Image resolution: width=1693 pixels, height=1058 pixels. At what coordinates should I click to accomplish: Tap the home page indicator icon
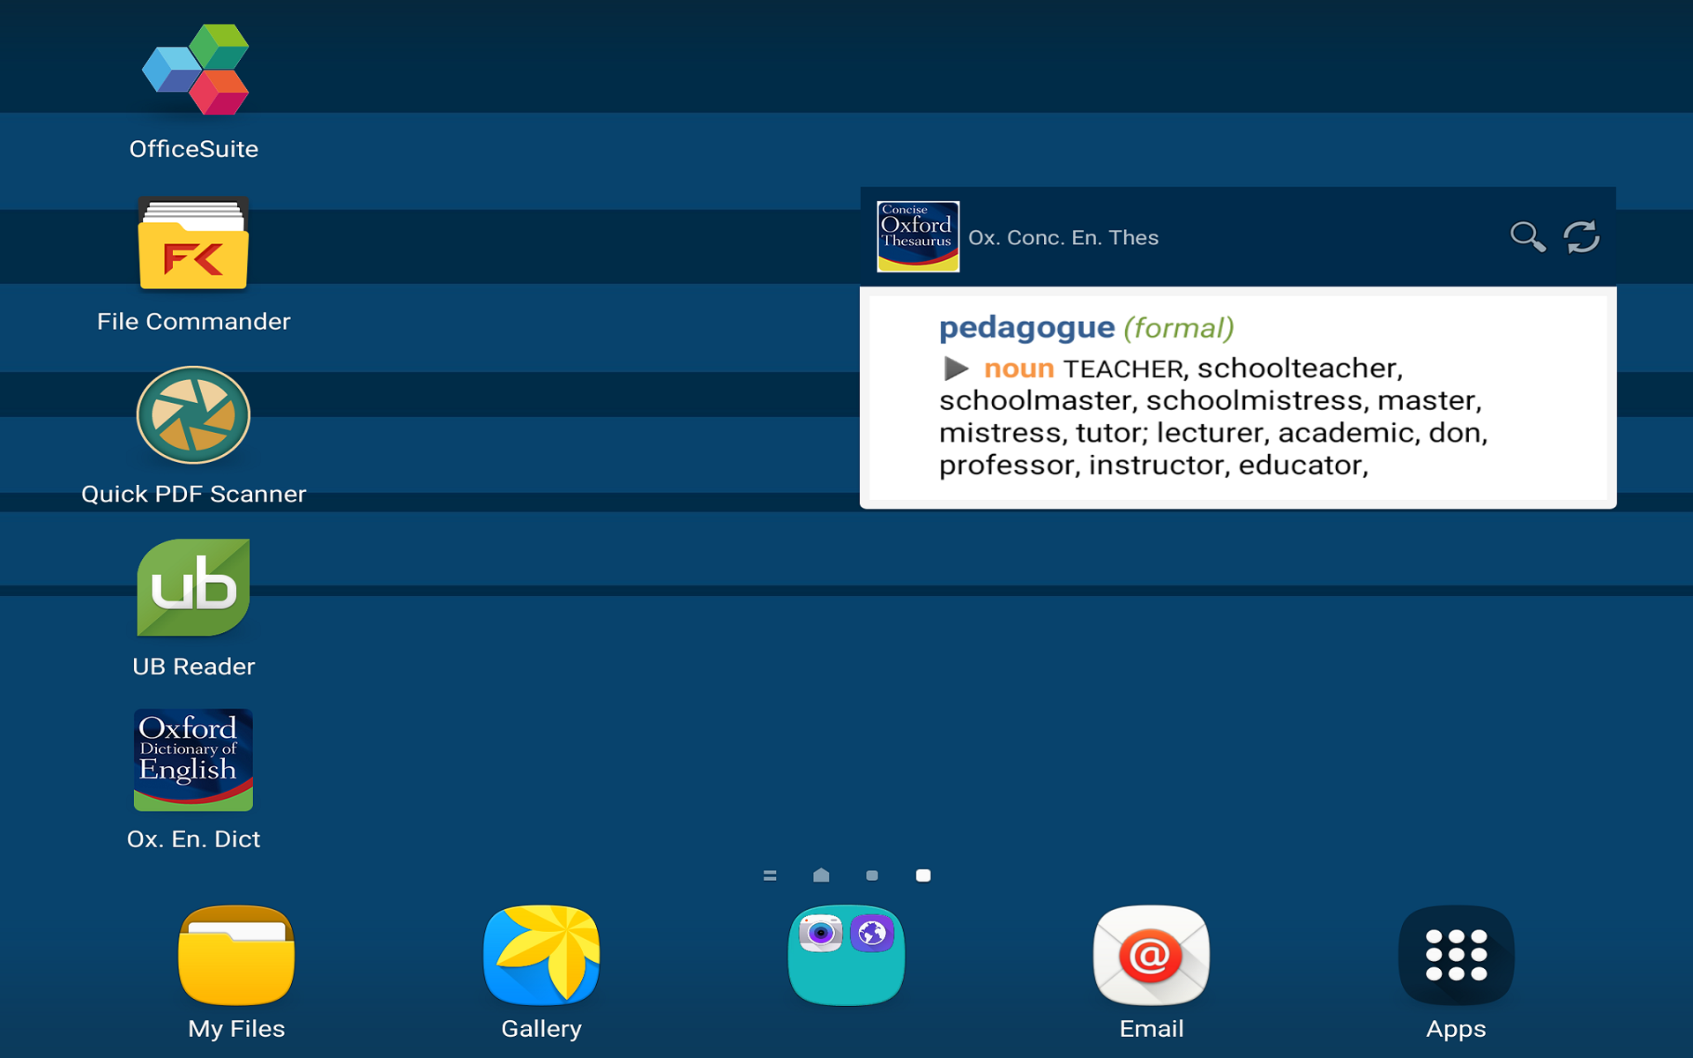click(x=821, y=875)
